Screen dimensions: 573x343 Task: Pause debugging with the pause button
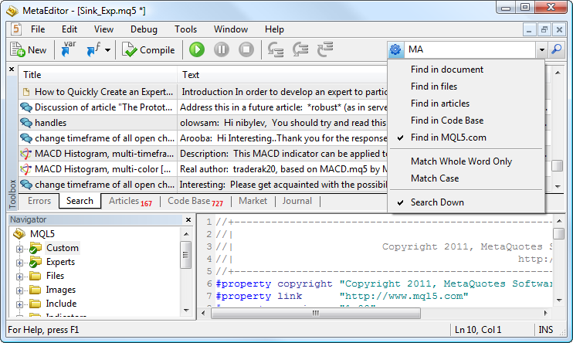click(222, 49)
